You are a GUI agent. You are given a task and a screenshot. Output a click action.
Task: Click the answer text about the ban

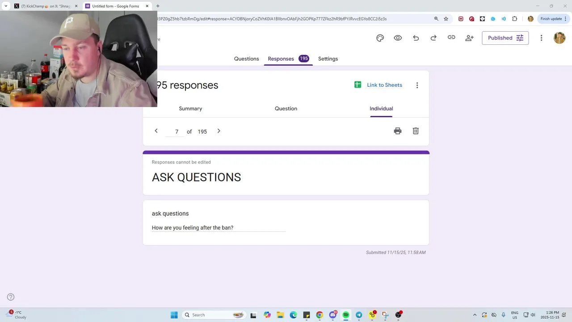(193, 228)
